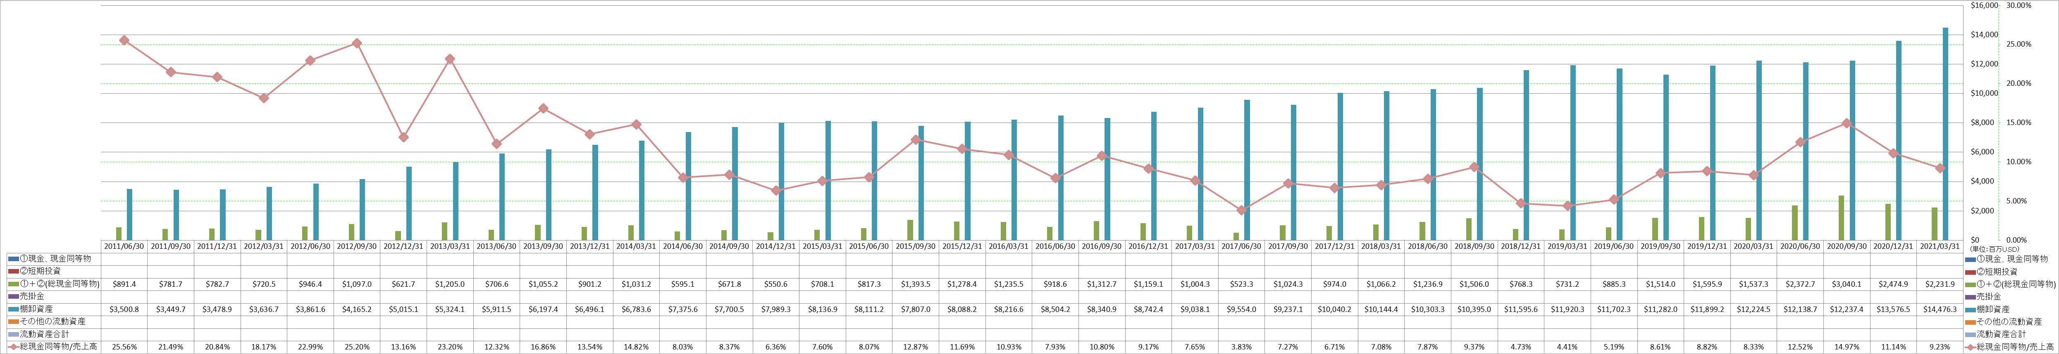Screen dimensions: 2059x354
Task: Select the $13,576.5 cell
Action: coord(1894,309)
